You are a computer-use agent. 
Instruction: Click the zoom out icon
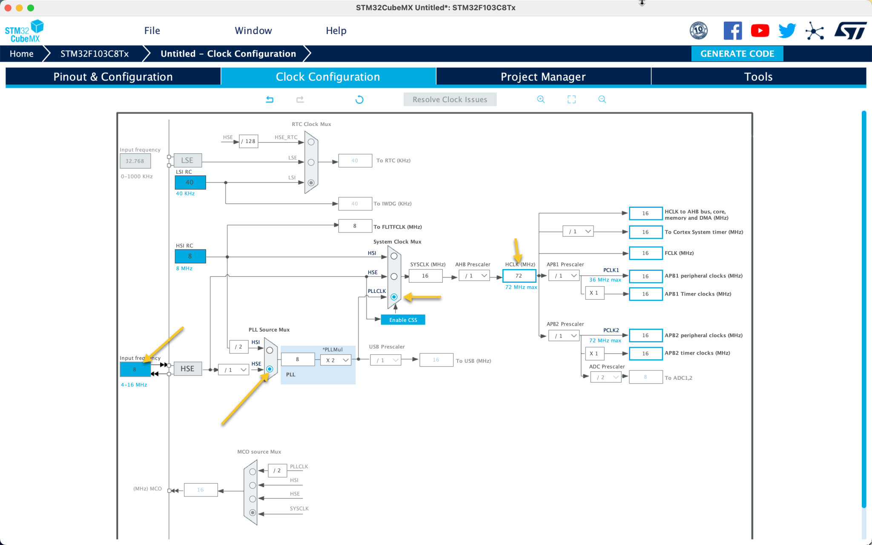coord(602,99)
